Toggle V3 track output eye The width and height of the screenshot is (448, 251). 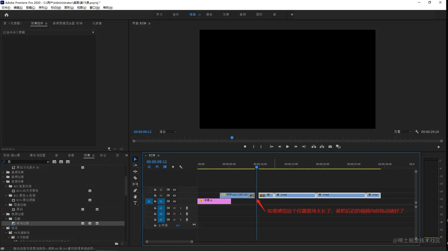(175, 190)
